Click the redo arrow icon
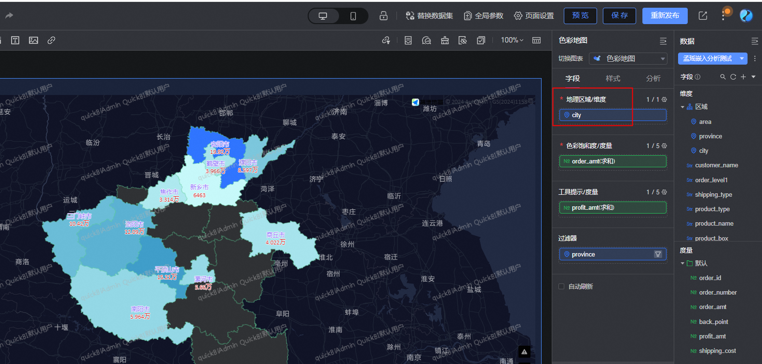 tap(9, 15)
